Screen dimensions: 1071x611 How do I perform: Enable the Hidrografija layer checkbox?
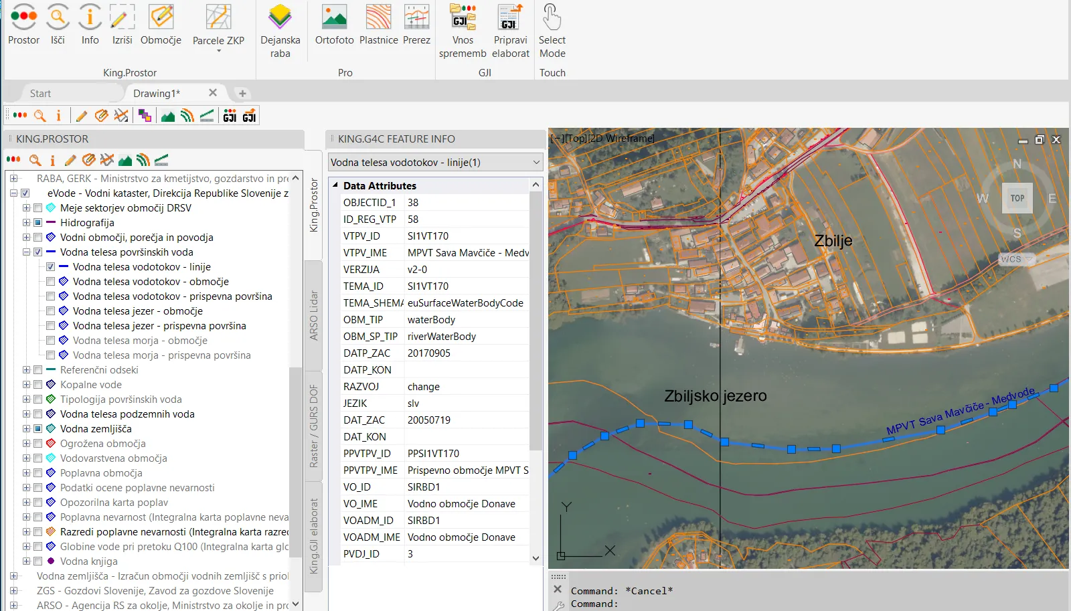[38, 223]
